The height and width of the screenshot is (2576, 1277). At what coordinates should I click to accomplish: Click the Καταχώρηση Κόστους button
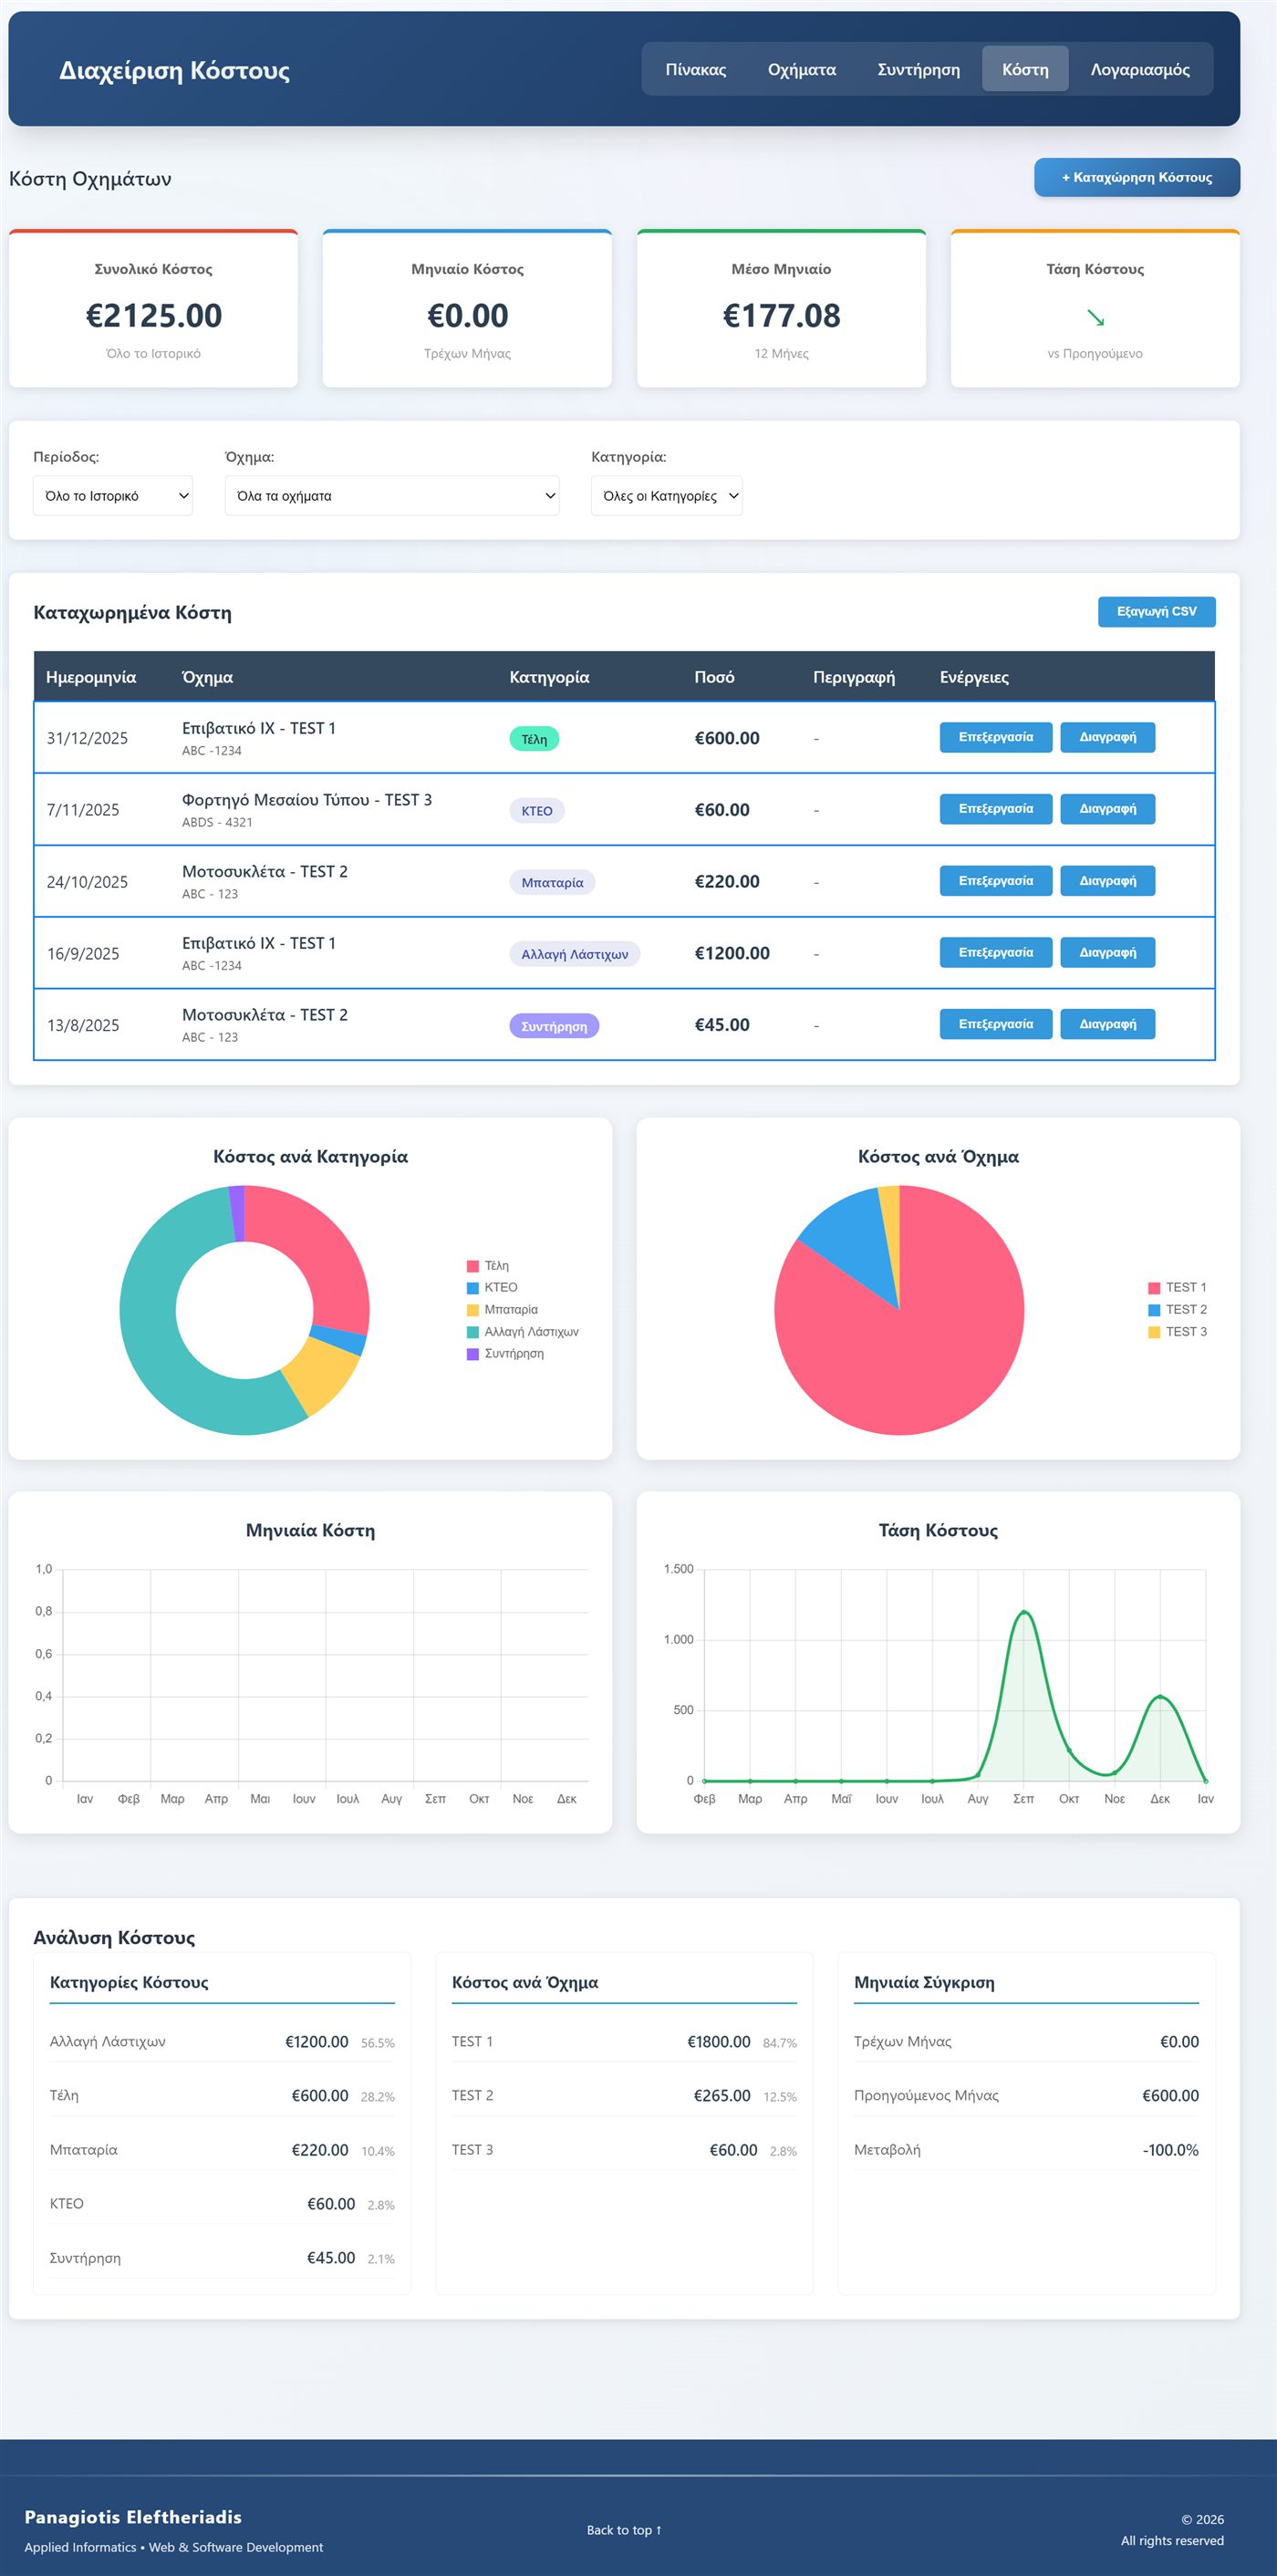[1137, 177]
